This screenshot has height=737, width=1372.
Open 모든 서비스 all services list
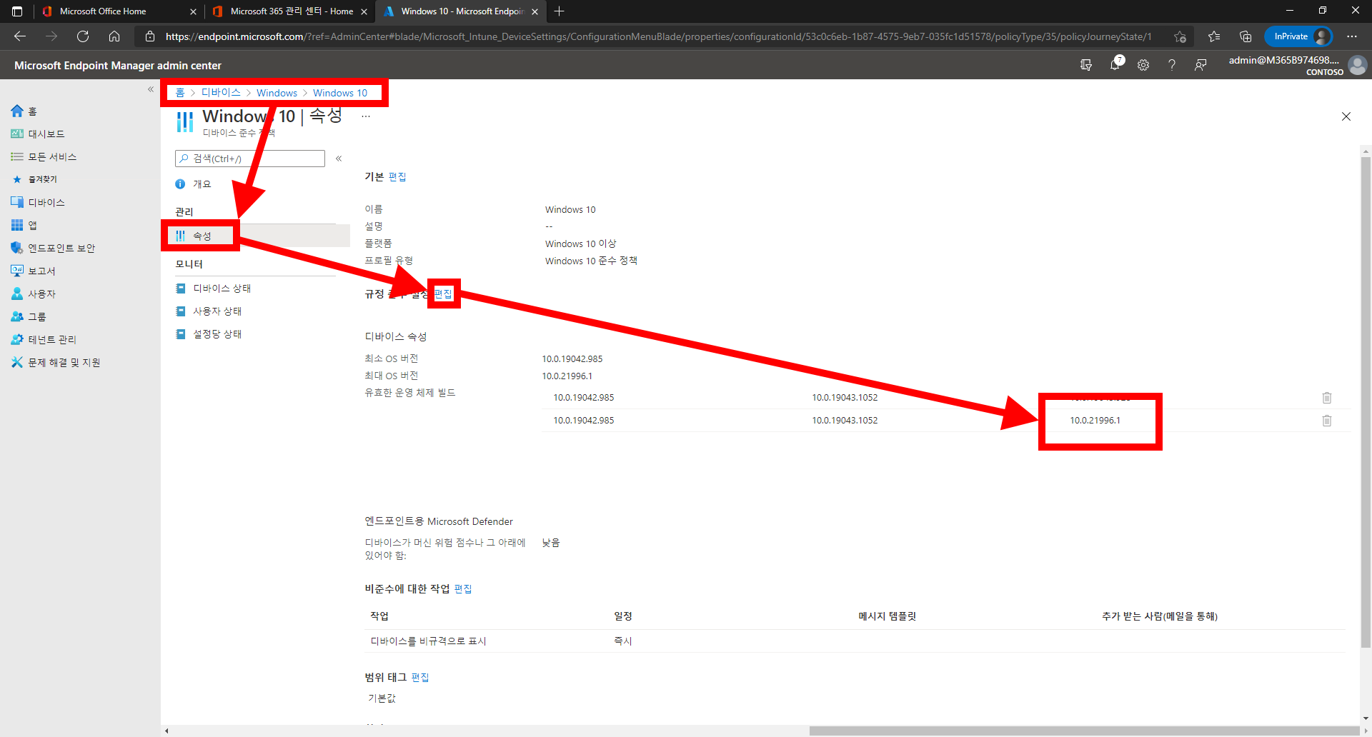point(44,156)
